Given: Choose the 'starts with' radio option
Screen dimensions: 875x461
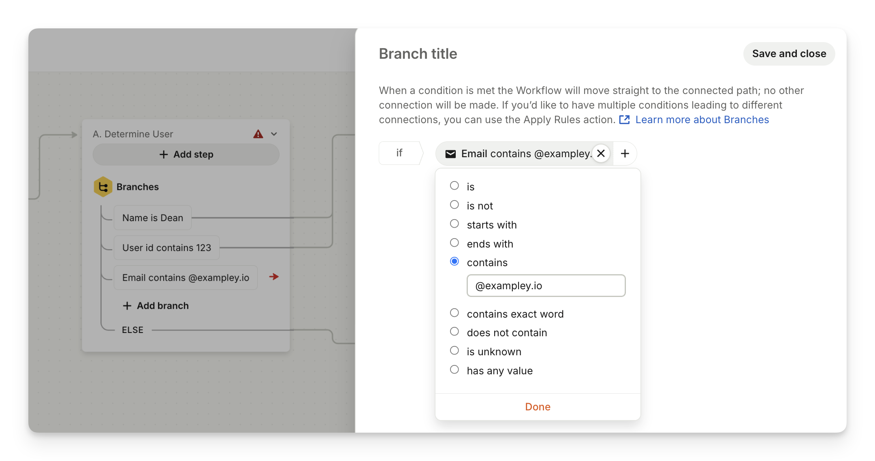Looking at the screenshot, I should coord(455,224).
